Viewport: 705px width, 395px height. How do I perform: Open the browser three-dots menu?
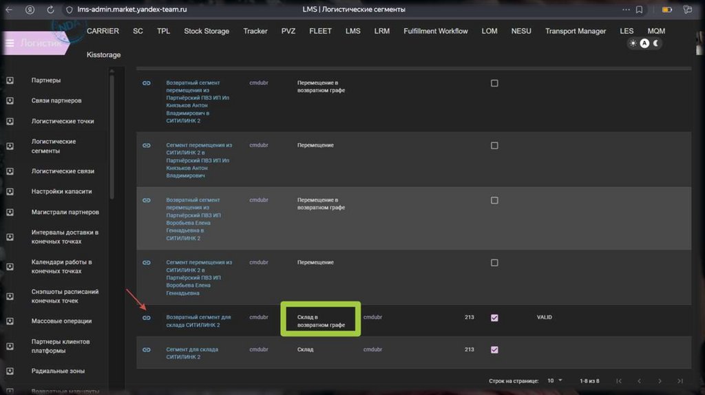626,10
